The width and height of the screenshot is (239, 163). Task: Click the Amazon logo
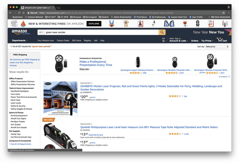click(x=20, y=32)
